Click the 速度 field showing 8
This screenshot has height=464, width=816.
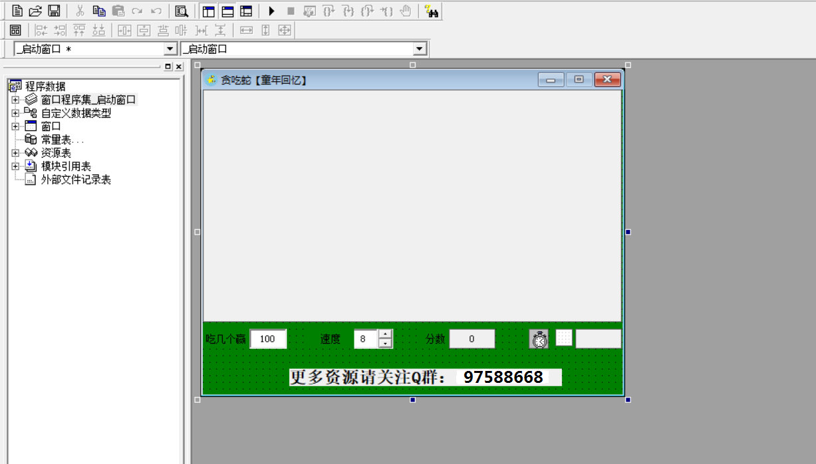(x=366, y=338)
